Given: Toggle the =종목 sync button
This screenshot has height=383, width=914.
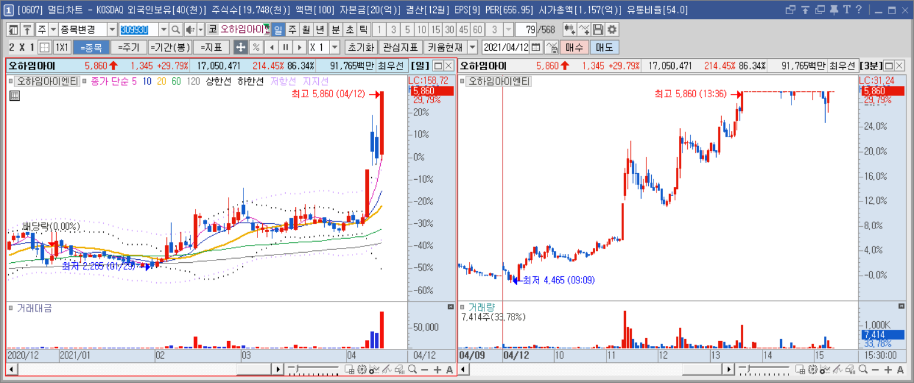Looking at the screenshot, I should pos(91,47).
